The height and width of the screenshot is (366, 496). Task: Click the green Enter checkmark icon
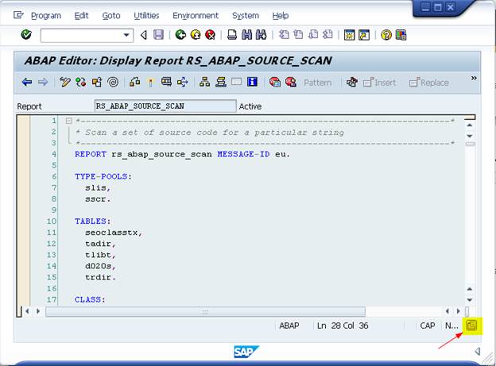coord(26,34)
